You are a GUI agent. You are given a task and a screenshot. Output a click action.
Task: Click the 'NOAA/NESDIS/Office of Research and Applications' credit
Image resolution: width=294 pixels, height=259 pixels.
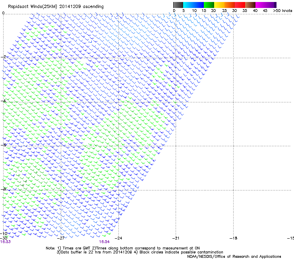point(234,257)
